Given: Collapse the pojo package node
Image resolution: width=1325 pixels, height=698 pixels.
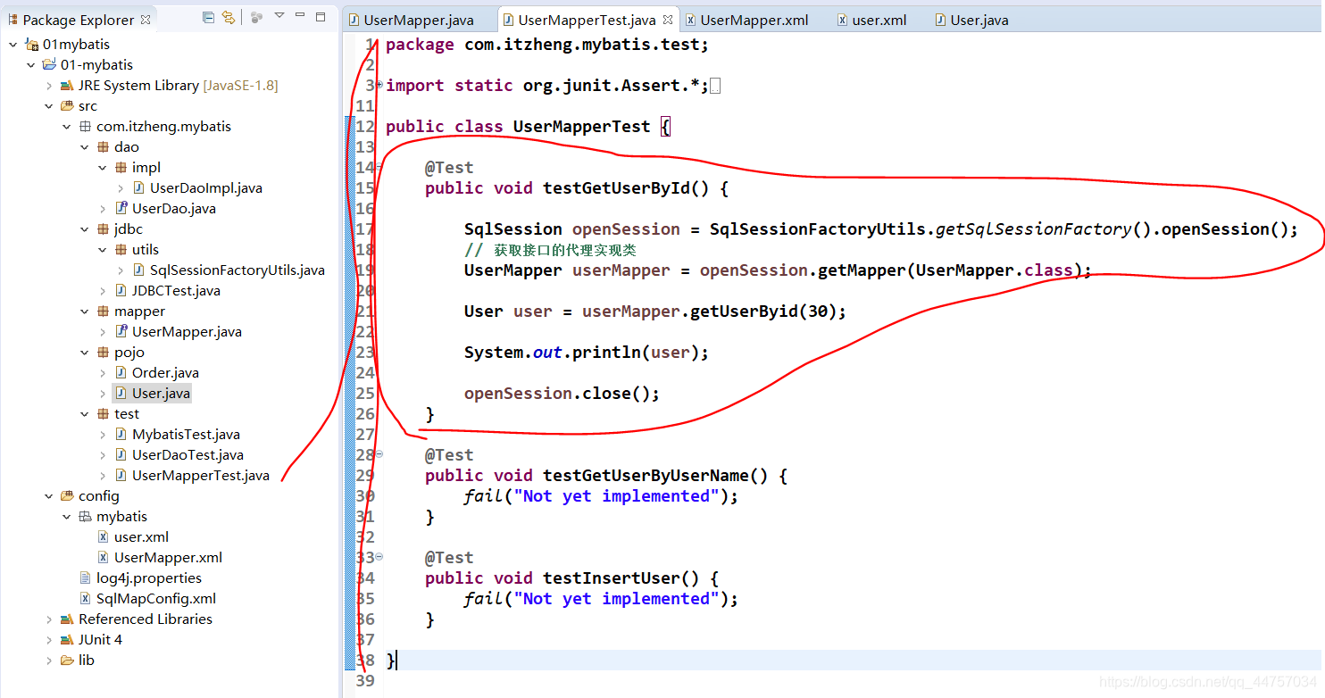Looking at the screenshot, I should click(84, 353).
